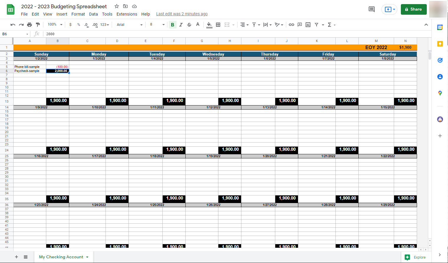Viewport: 448px width, 263px height.
Task: Open the Edit menu
Action: (x=35, y=14)
